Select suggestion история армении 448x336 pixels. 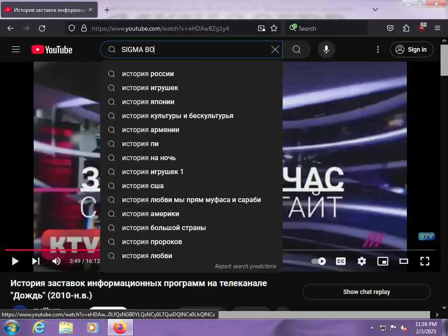tap(192, 129)
